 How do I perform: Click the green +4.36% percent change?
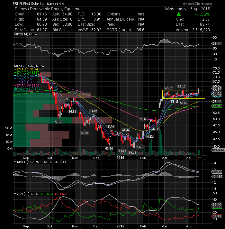coord(202,14)
